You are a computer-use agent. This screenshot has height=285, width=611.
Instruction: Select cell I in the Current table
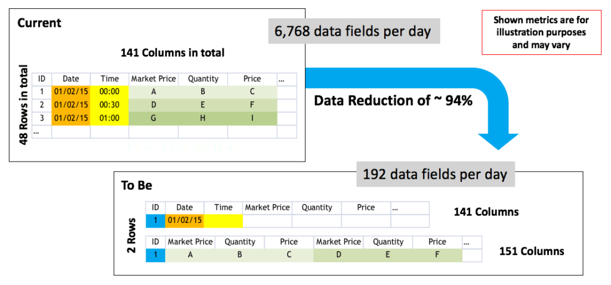(252, 117)
